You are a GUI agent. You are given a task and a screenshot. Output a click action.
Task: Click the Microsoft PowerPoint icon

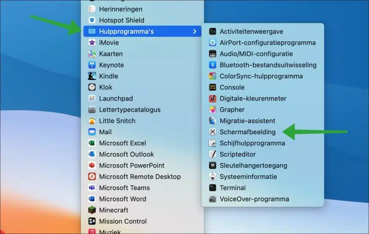coord(92,165)
